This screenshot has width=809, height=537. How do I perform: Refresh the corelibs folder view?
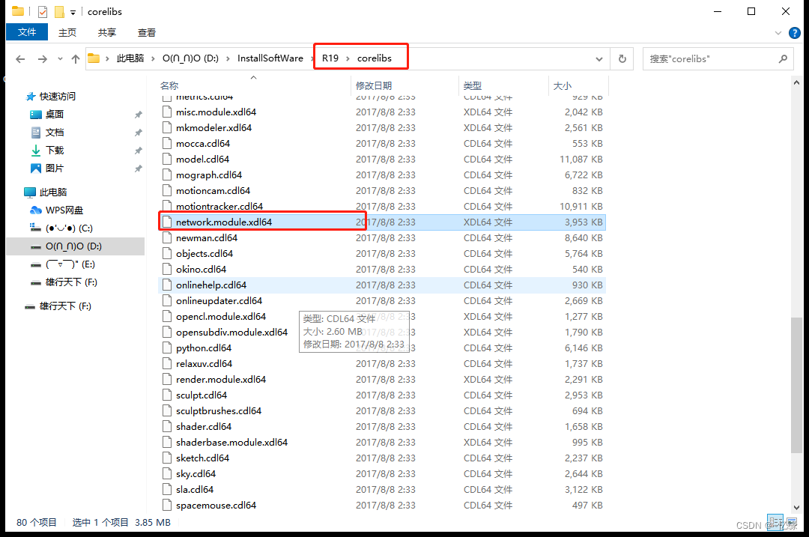click(x=622, y=59)
